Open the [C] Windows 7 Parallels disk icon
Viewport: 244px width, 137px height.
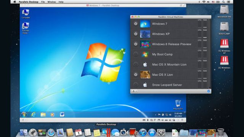click(224, 64)
